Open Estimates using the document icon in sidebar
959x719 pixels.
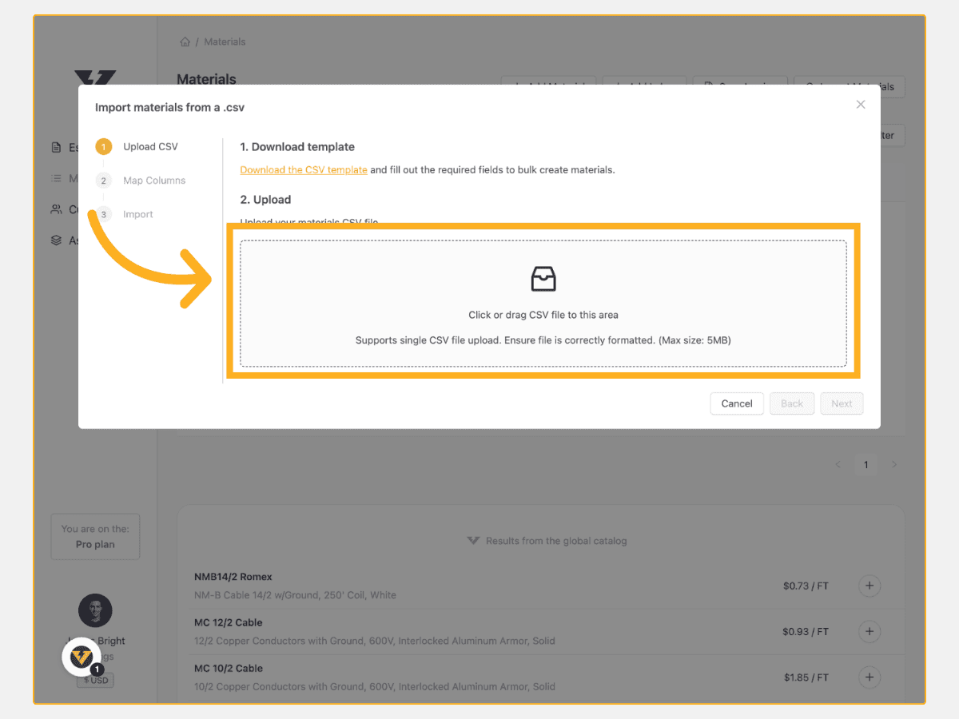tap(57, 147)
